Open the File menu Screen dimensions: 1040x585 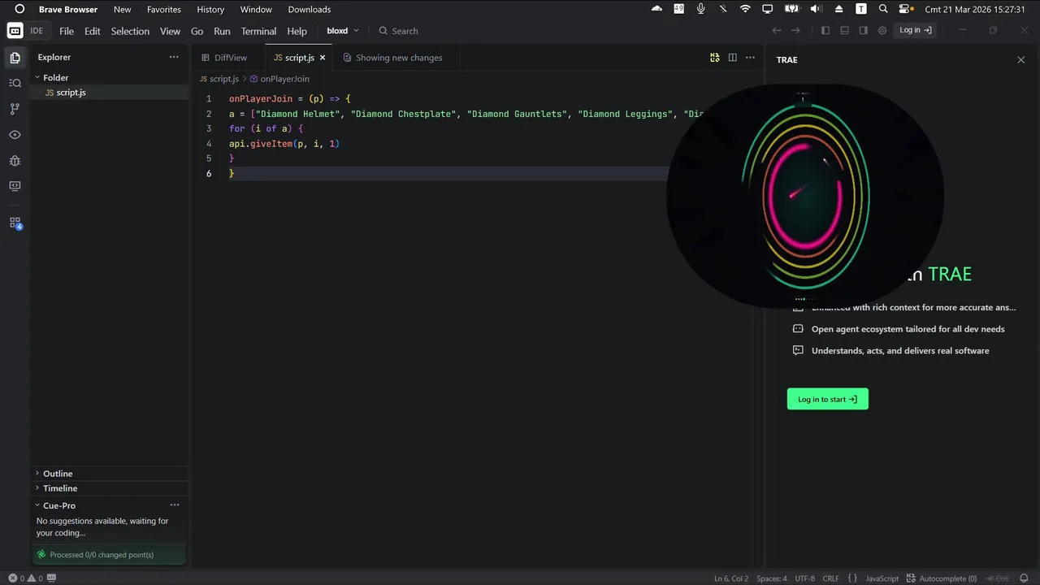67,31
